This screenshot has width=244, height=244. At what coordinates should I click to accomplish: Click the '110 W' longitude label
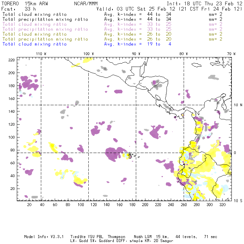coord(41,54)
